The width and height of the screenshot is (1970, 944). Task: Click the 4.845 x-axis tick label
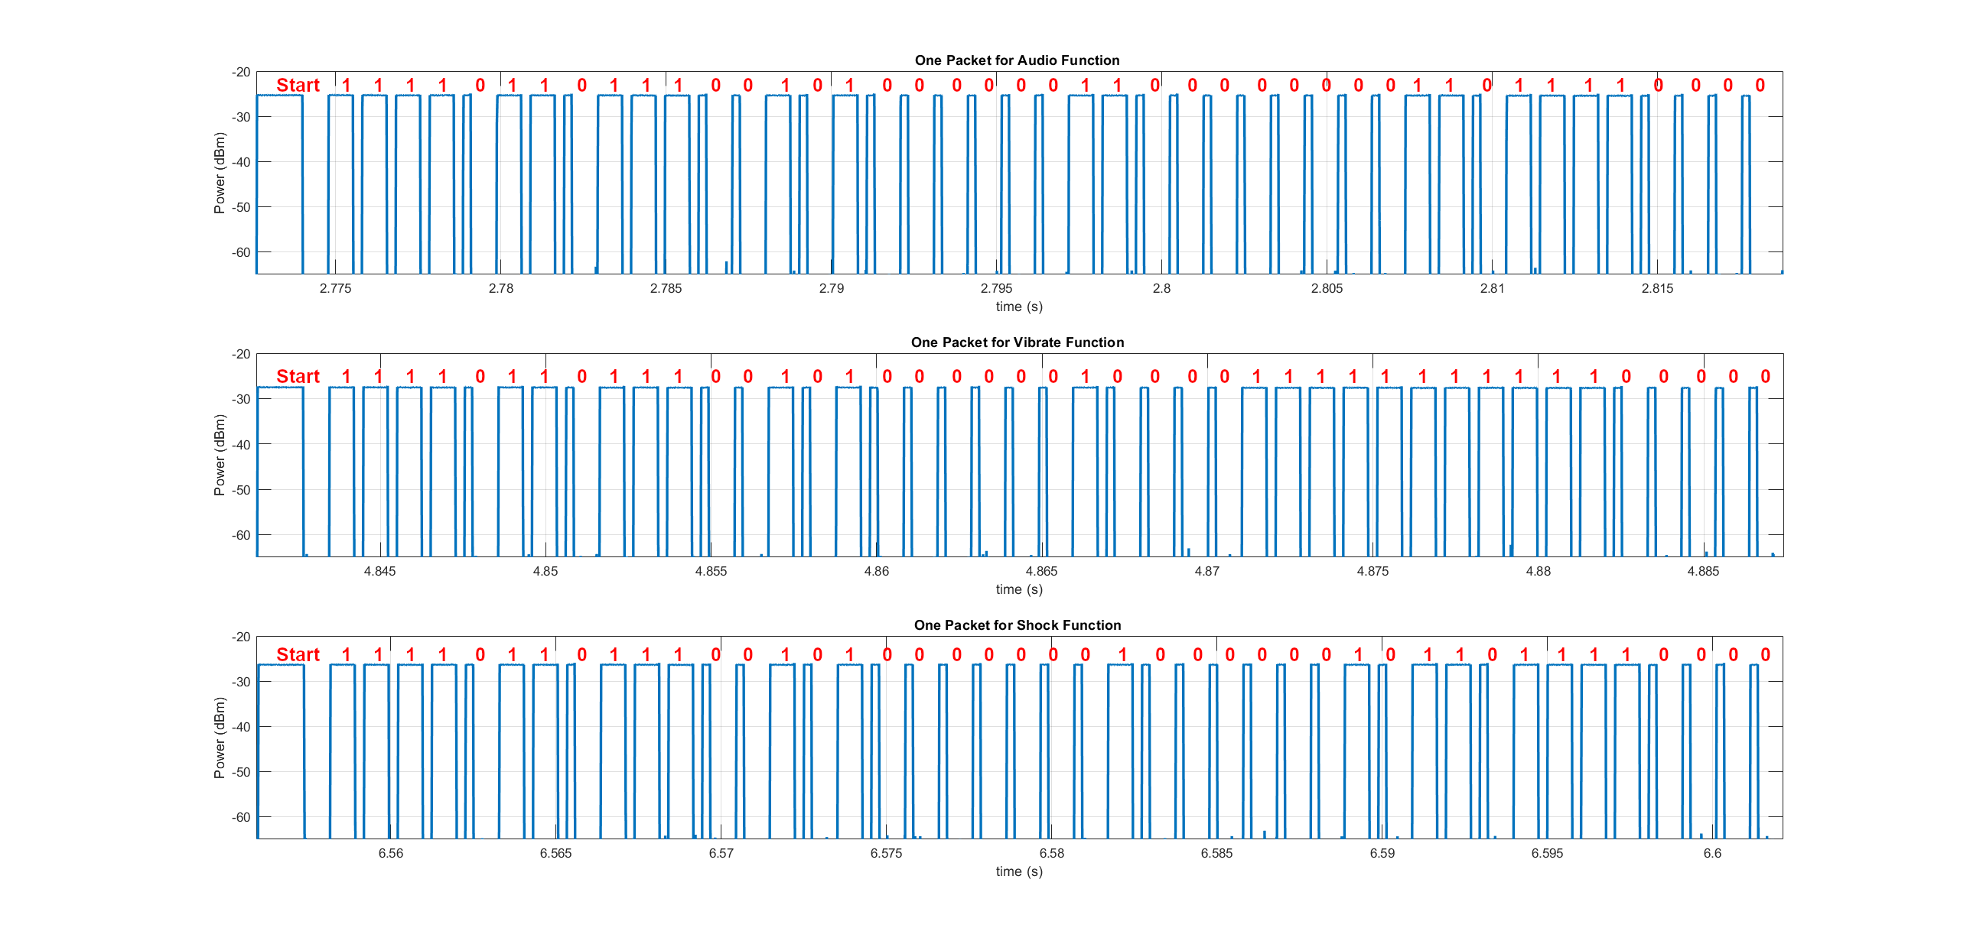[379, 571]
